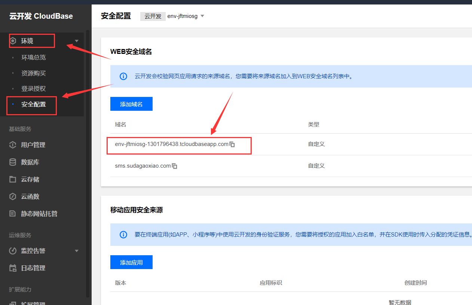Click the 添加域名 button
The width and height of the screenshot is (472, 305).
tap(131, 104)
